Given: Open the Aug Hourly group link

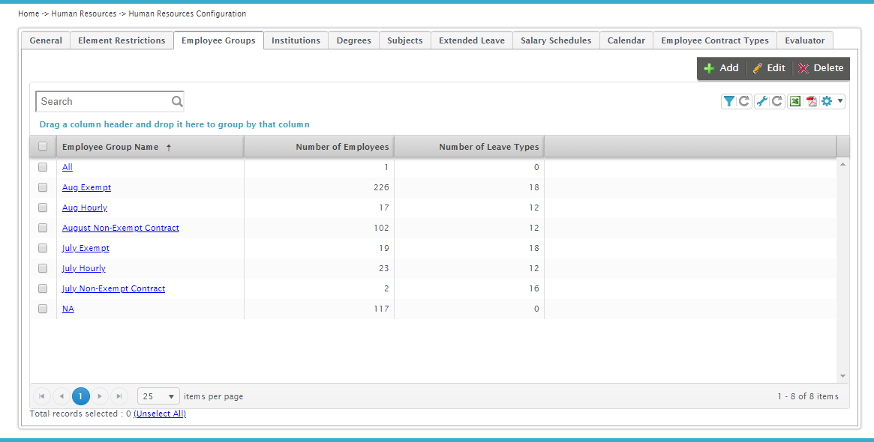Looking at the screenshot, I should click(85, 208).
